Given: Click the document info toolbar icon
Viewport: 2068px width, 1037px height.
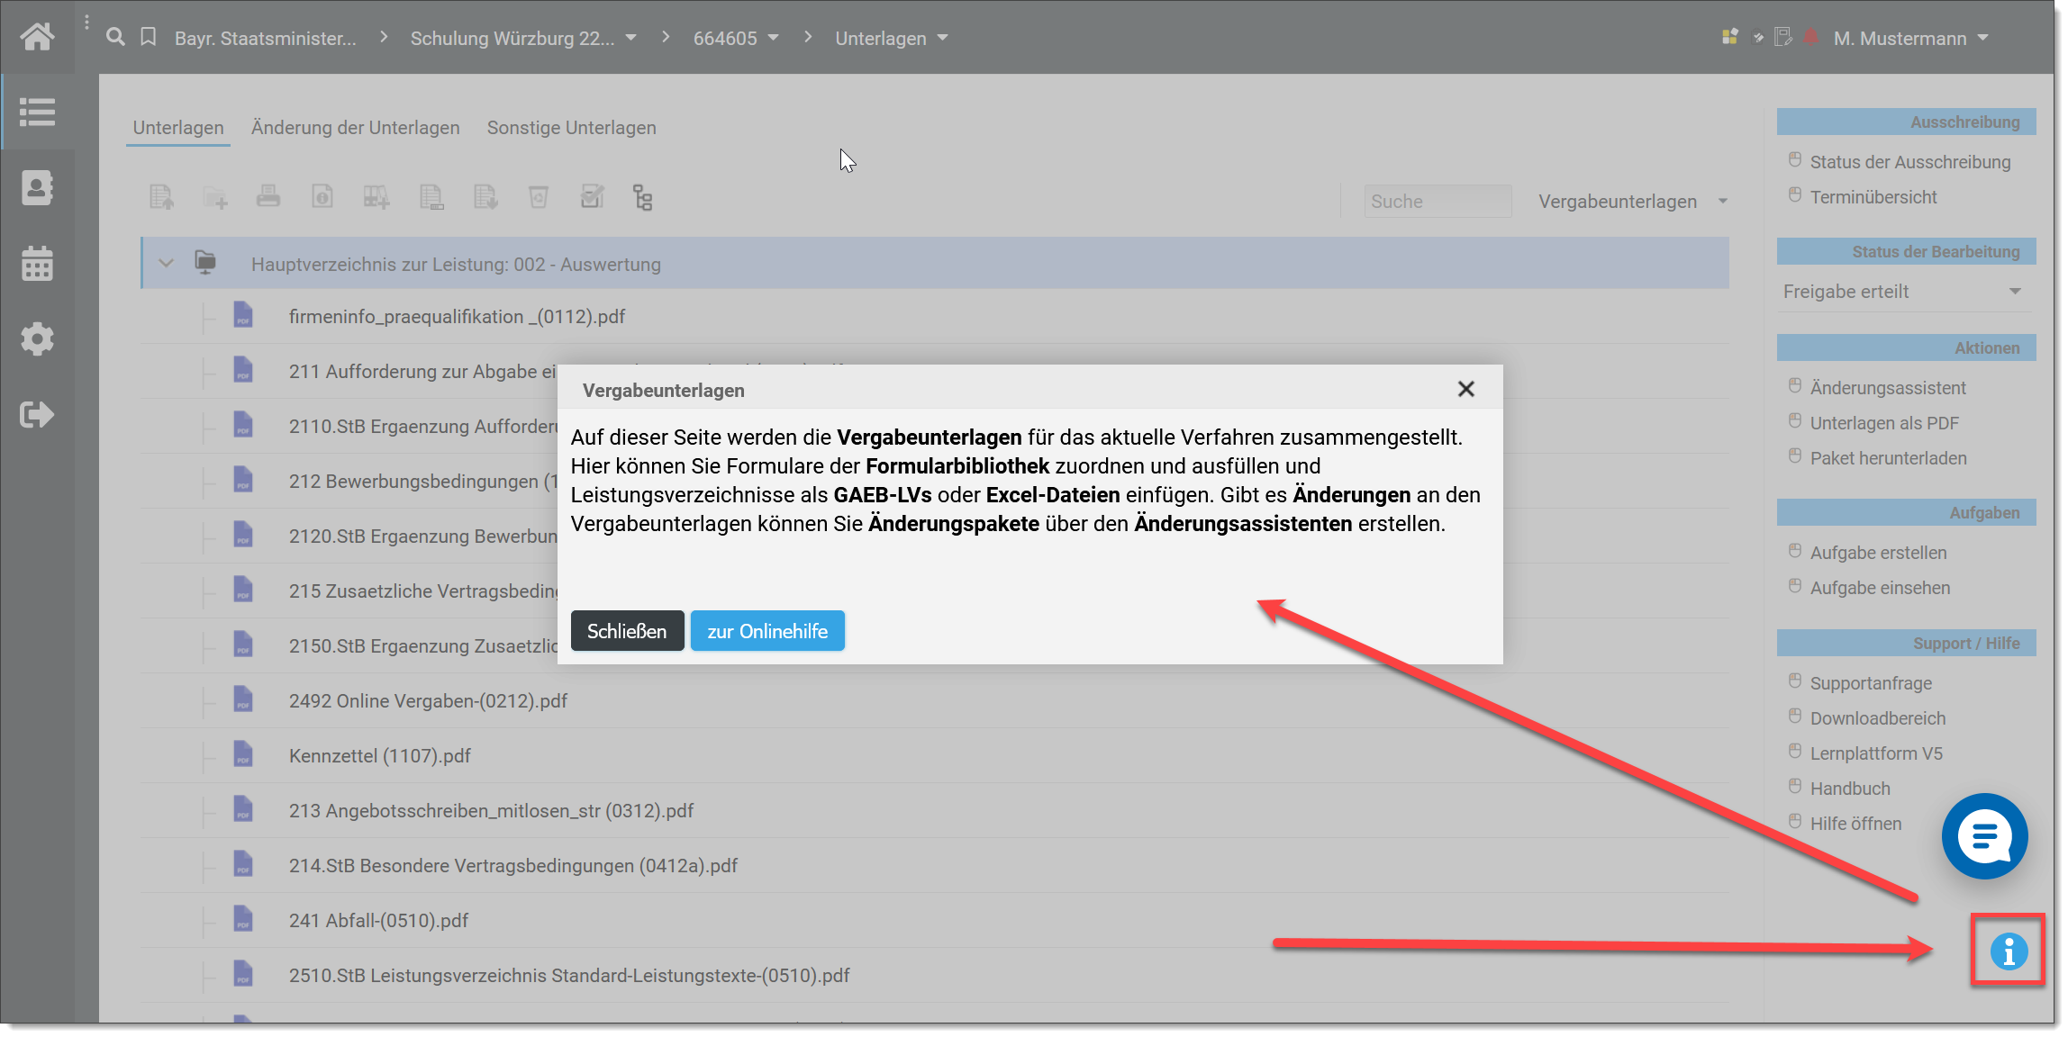Looking at the screenshot, I should 322,196.
